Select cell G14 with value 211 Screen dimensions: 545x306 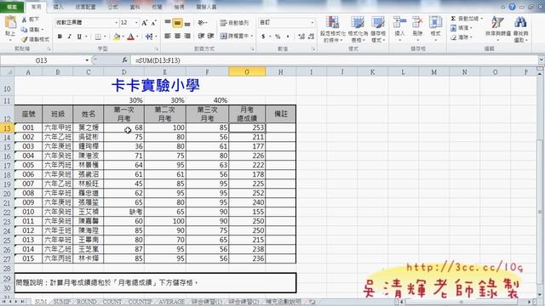click(247, 137)
